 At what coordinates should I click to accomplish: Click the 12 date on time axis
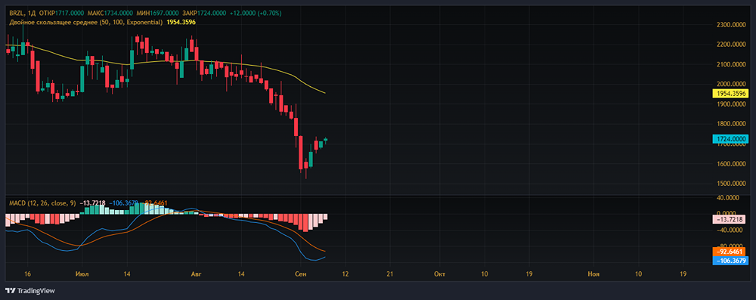point(345,274)
